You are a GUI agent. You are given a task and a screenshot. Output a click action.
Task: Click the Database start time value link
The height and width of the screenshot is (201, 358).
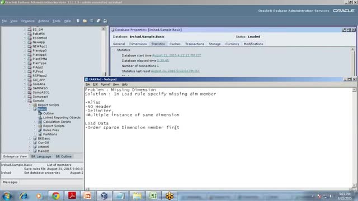coord(177,55)
